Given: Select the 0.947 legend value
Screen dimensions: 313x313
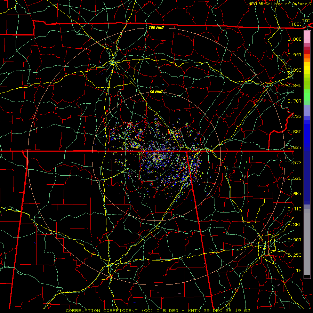Looking at the screenshot, I should coord(295,55).
